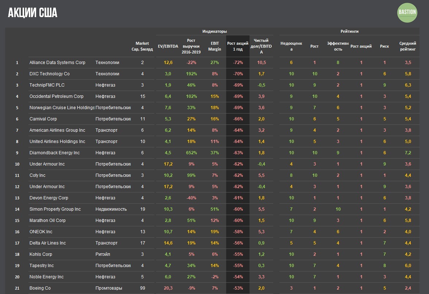Click Simon Property Group Inc name
Screen dimensions: 429x294
pos(55,209)
